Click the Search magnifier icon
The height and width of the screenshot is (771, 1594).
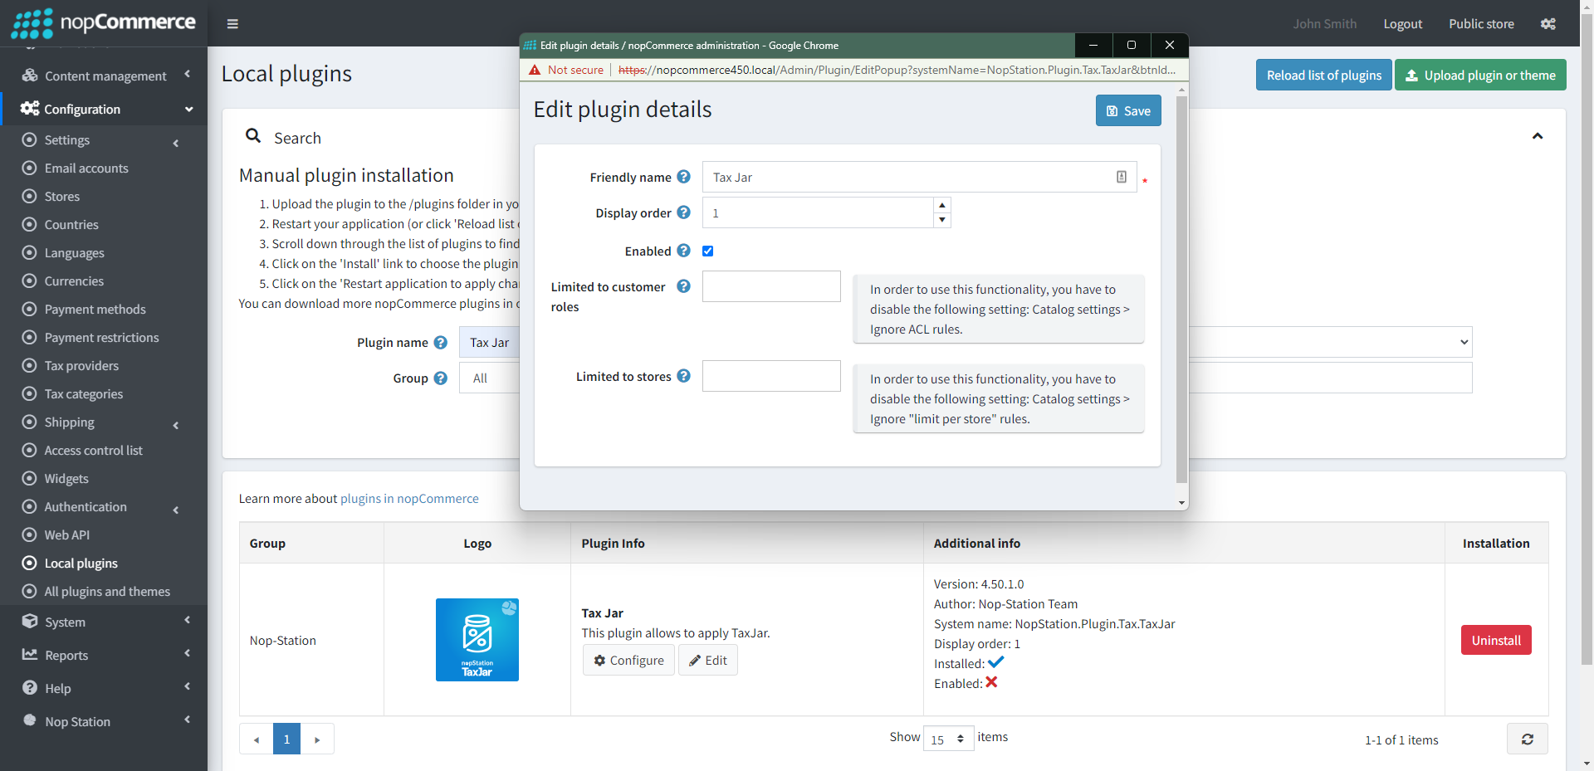253,135
